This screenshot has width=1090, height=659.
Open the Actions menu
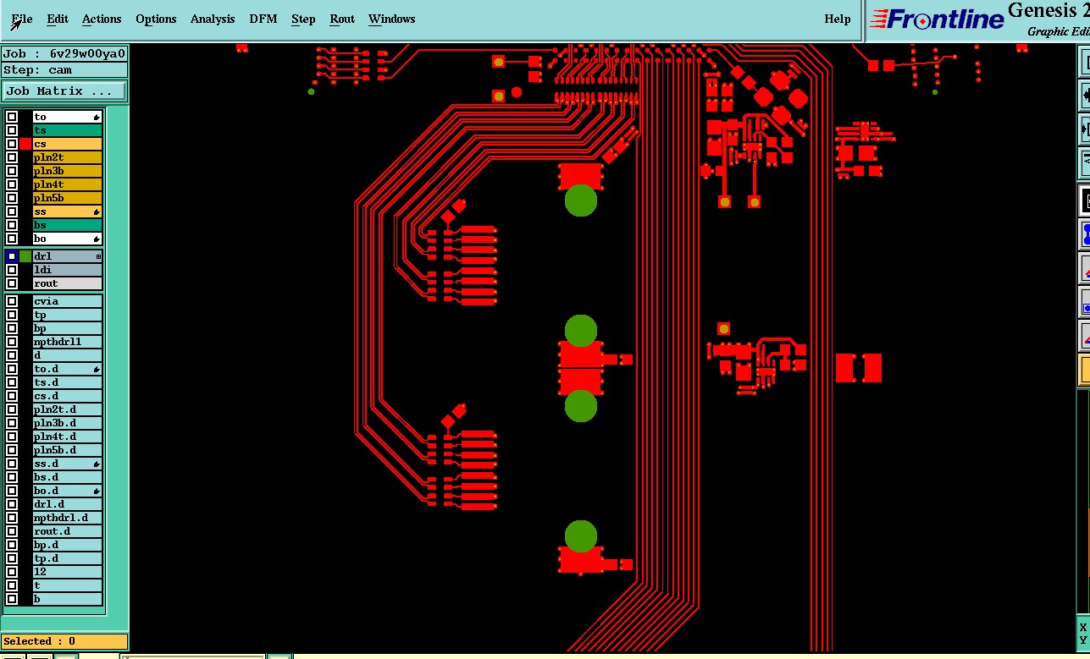[102, 19]
